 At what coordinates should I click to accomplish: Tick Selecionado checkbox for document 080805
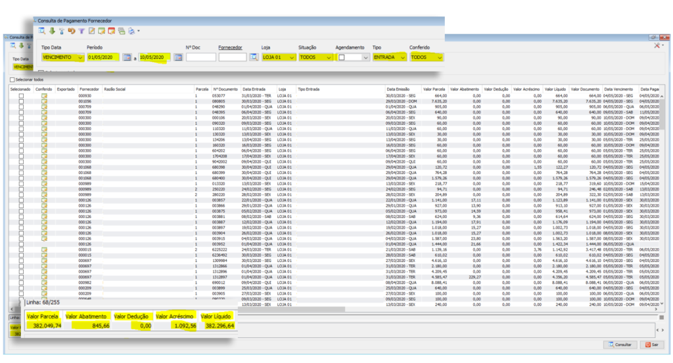click(x=21, y=102)
